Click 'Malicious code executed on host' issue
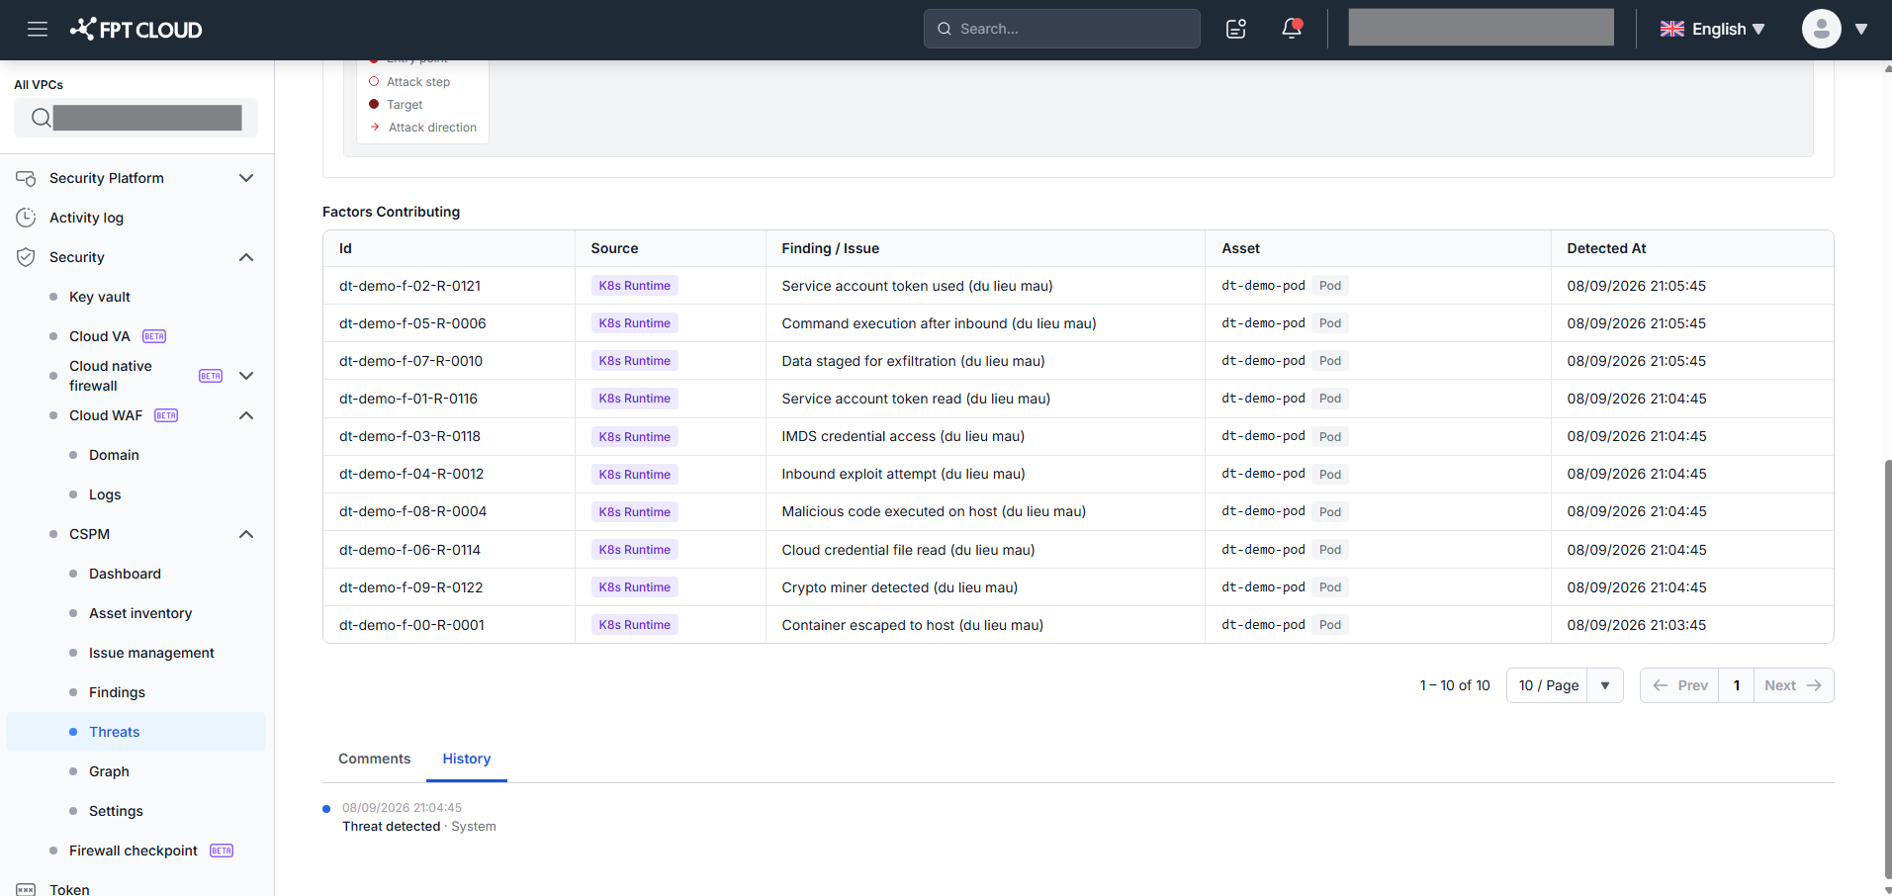 pyautogui.click(x=934, y=511)
